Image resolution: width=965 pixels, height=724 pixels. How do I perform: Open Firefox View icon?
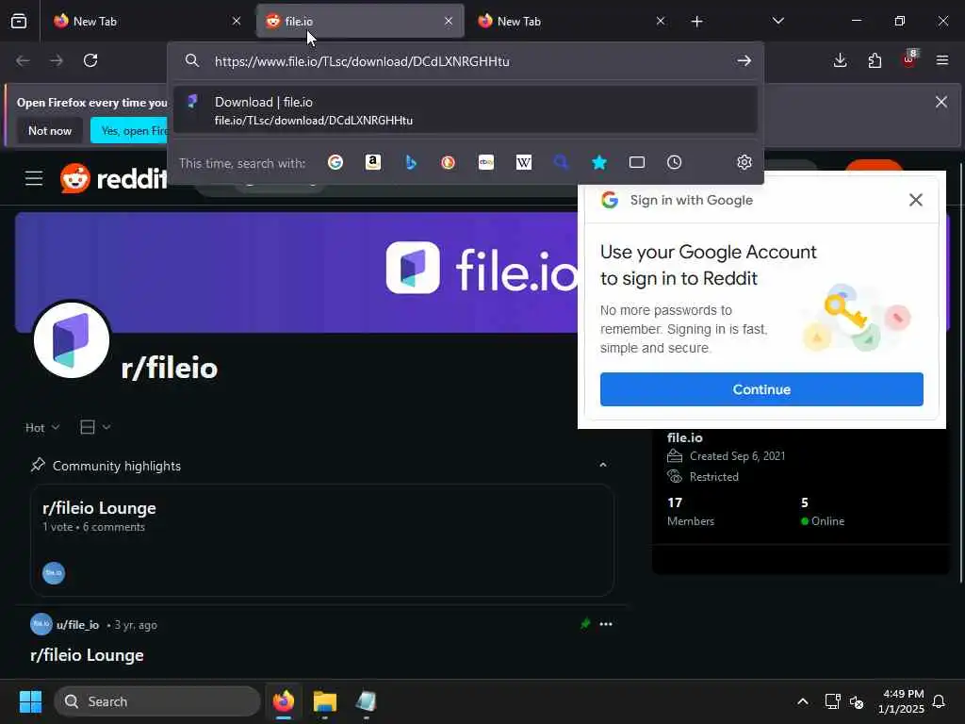(19, 21)
